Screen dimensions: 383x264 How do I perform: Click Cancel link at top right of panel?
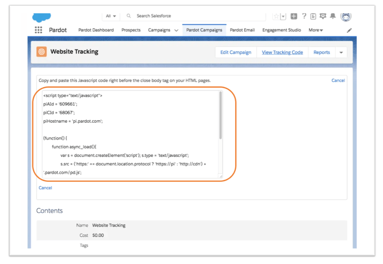[x=338, y=80]
